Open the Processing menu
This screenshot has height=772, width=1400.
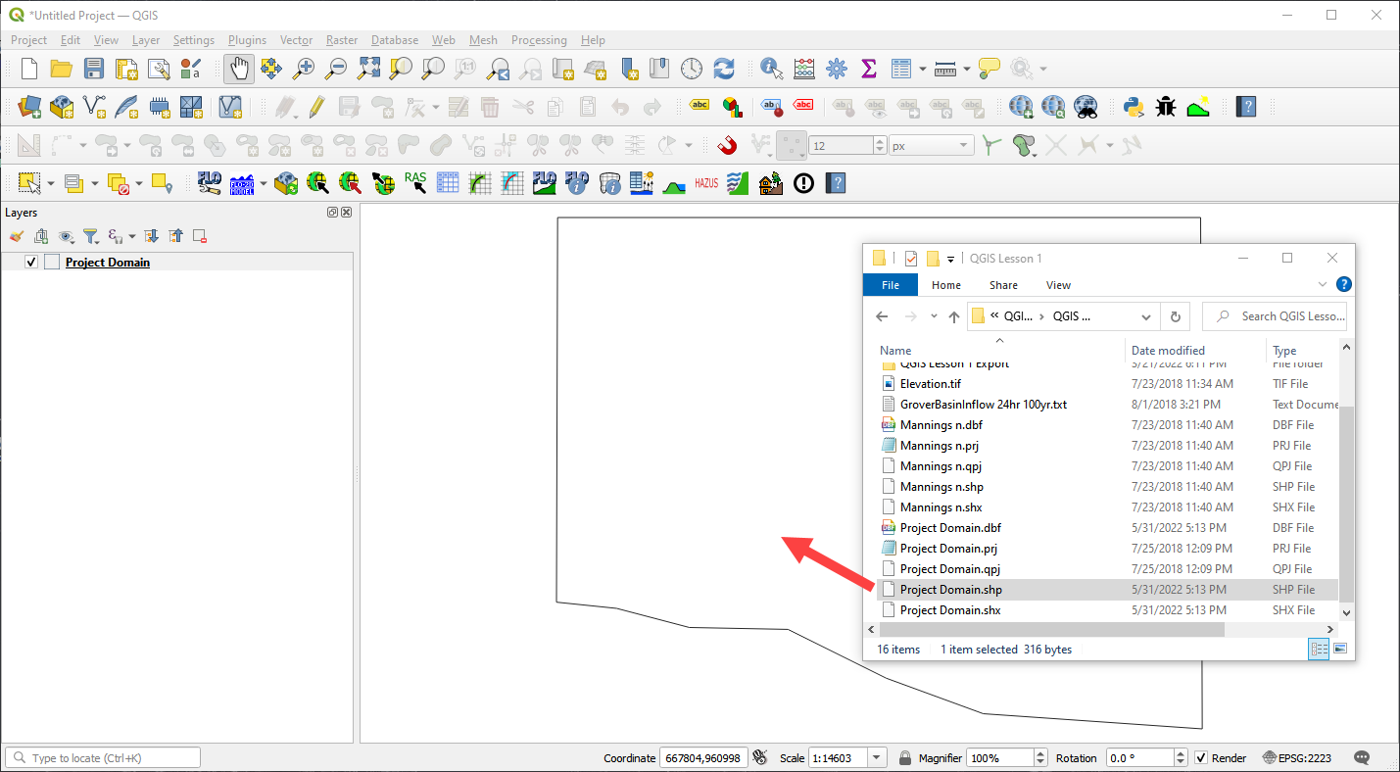tap(539, 40)
